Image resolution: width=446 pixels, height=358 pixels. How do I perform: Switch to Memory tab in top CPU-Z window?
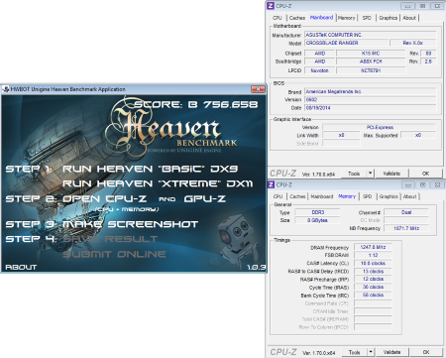(x=346, y=18)
